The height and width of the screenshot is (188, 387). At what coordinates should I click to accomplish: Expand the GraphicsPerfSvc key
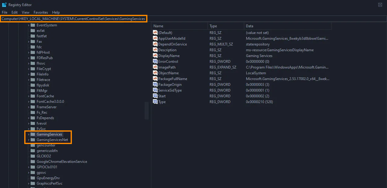(29, 183)
